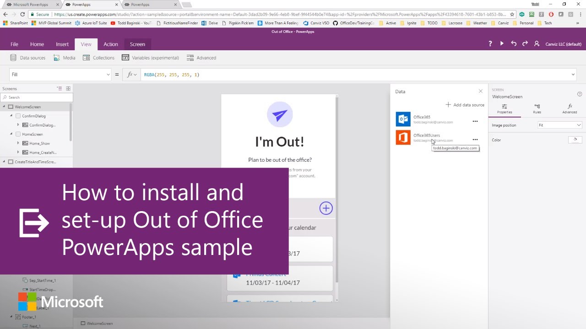Open Collections in the View ribbon
The image size is (586, 329).
(98, 58)
